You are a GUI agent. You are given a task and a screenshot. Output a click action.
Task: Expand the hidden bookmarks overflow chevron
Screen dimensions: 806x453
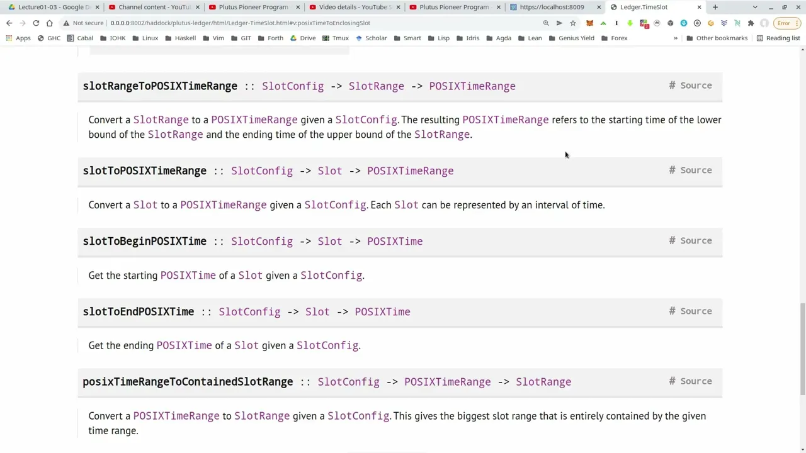click(x=676, y=38)
